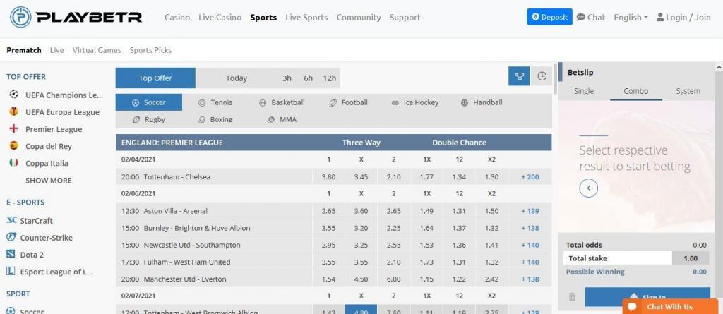Click the Playbetr logo icon
Image resolution: width=723 pixels, height=314 pixels.
(x=20, y=17)
